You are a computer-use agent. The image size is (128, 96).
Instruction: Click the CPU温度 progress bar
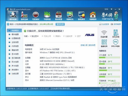(x=110, y=58)
